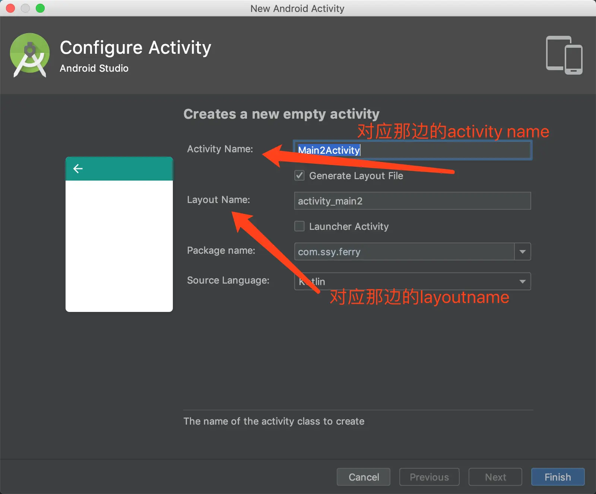Click the com.ssy.ferry package name field
This screenshot has height=494, width=596.
pos(404,251)
